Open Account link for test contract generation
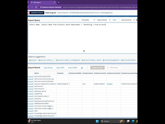 pyautogui.click(x=30, y=76)
